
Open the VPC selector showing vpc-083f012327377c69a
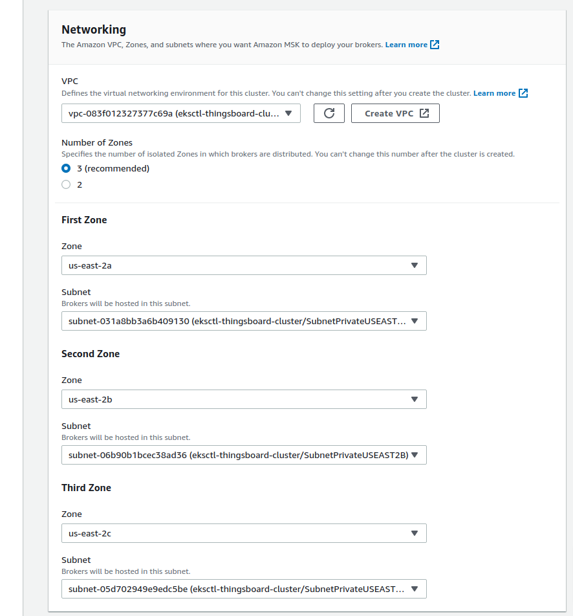tap(181, 113)
